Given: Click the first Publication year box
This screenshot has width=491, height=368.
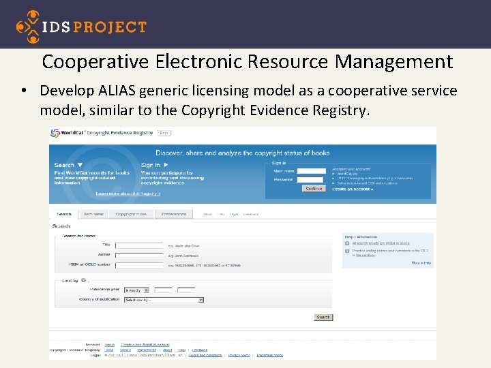Looking at the screenshot, I should [x=163, y=290].
